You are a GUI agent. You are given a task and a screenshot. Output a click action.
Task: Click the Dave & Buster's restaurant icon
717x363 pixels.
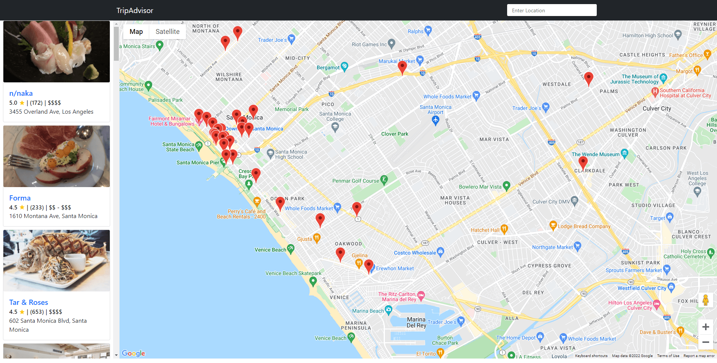(680, 331)
